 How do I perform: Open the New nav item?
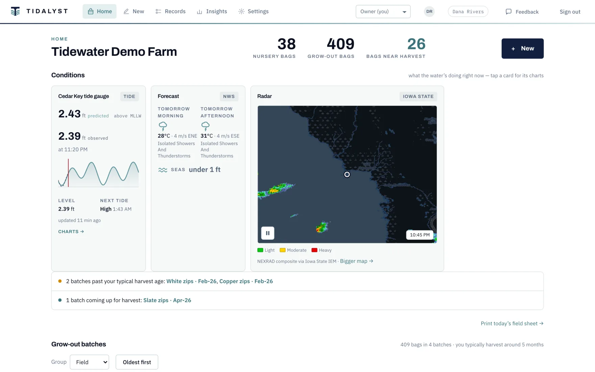click(x=134, y=11)
